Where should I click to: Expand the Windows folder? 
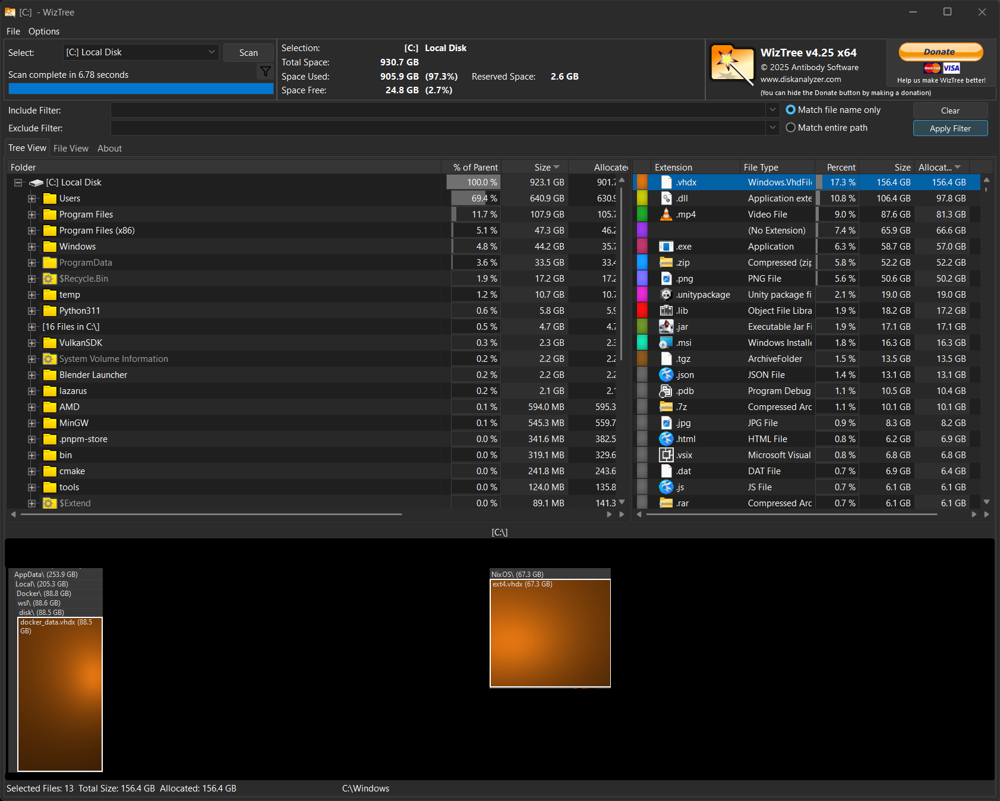coord(32,247)
